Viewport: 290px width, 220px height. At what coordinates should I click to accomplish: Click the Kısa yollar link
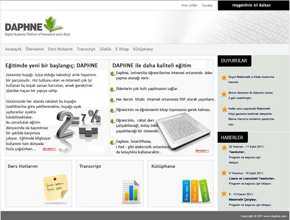click(x=189, y=5)
